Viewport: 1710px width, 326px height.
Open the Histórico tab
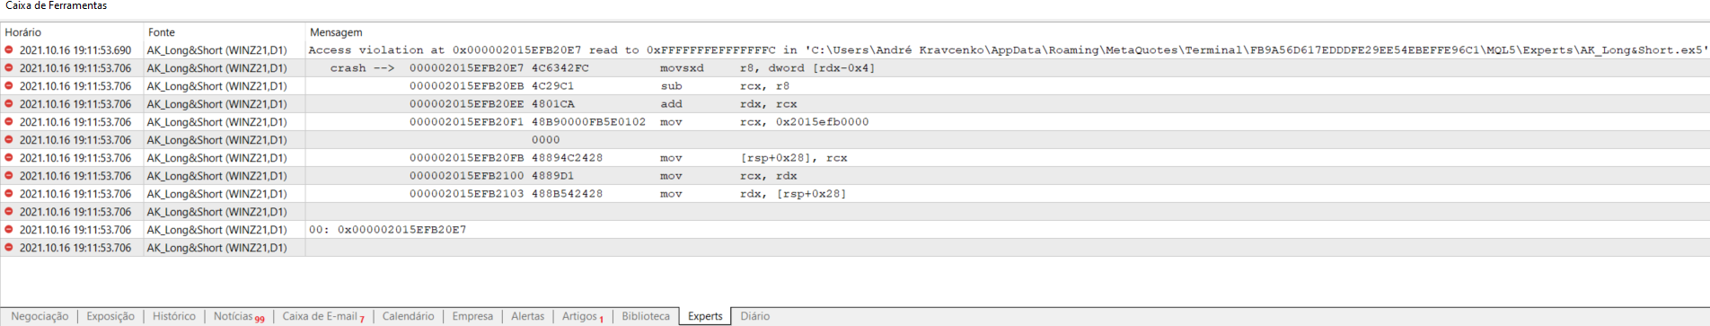click(174, 316)
